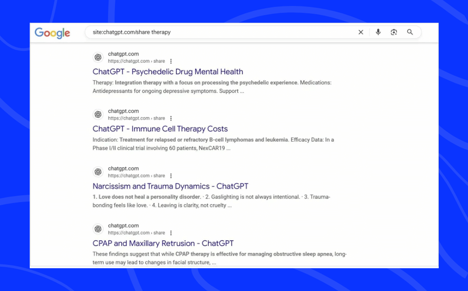This screenshot has height=291, width=468.
Task: Click chatgpt.com site name above Psychedelic Drug result
Action: point(123,54)
